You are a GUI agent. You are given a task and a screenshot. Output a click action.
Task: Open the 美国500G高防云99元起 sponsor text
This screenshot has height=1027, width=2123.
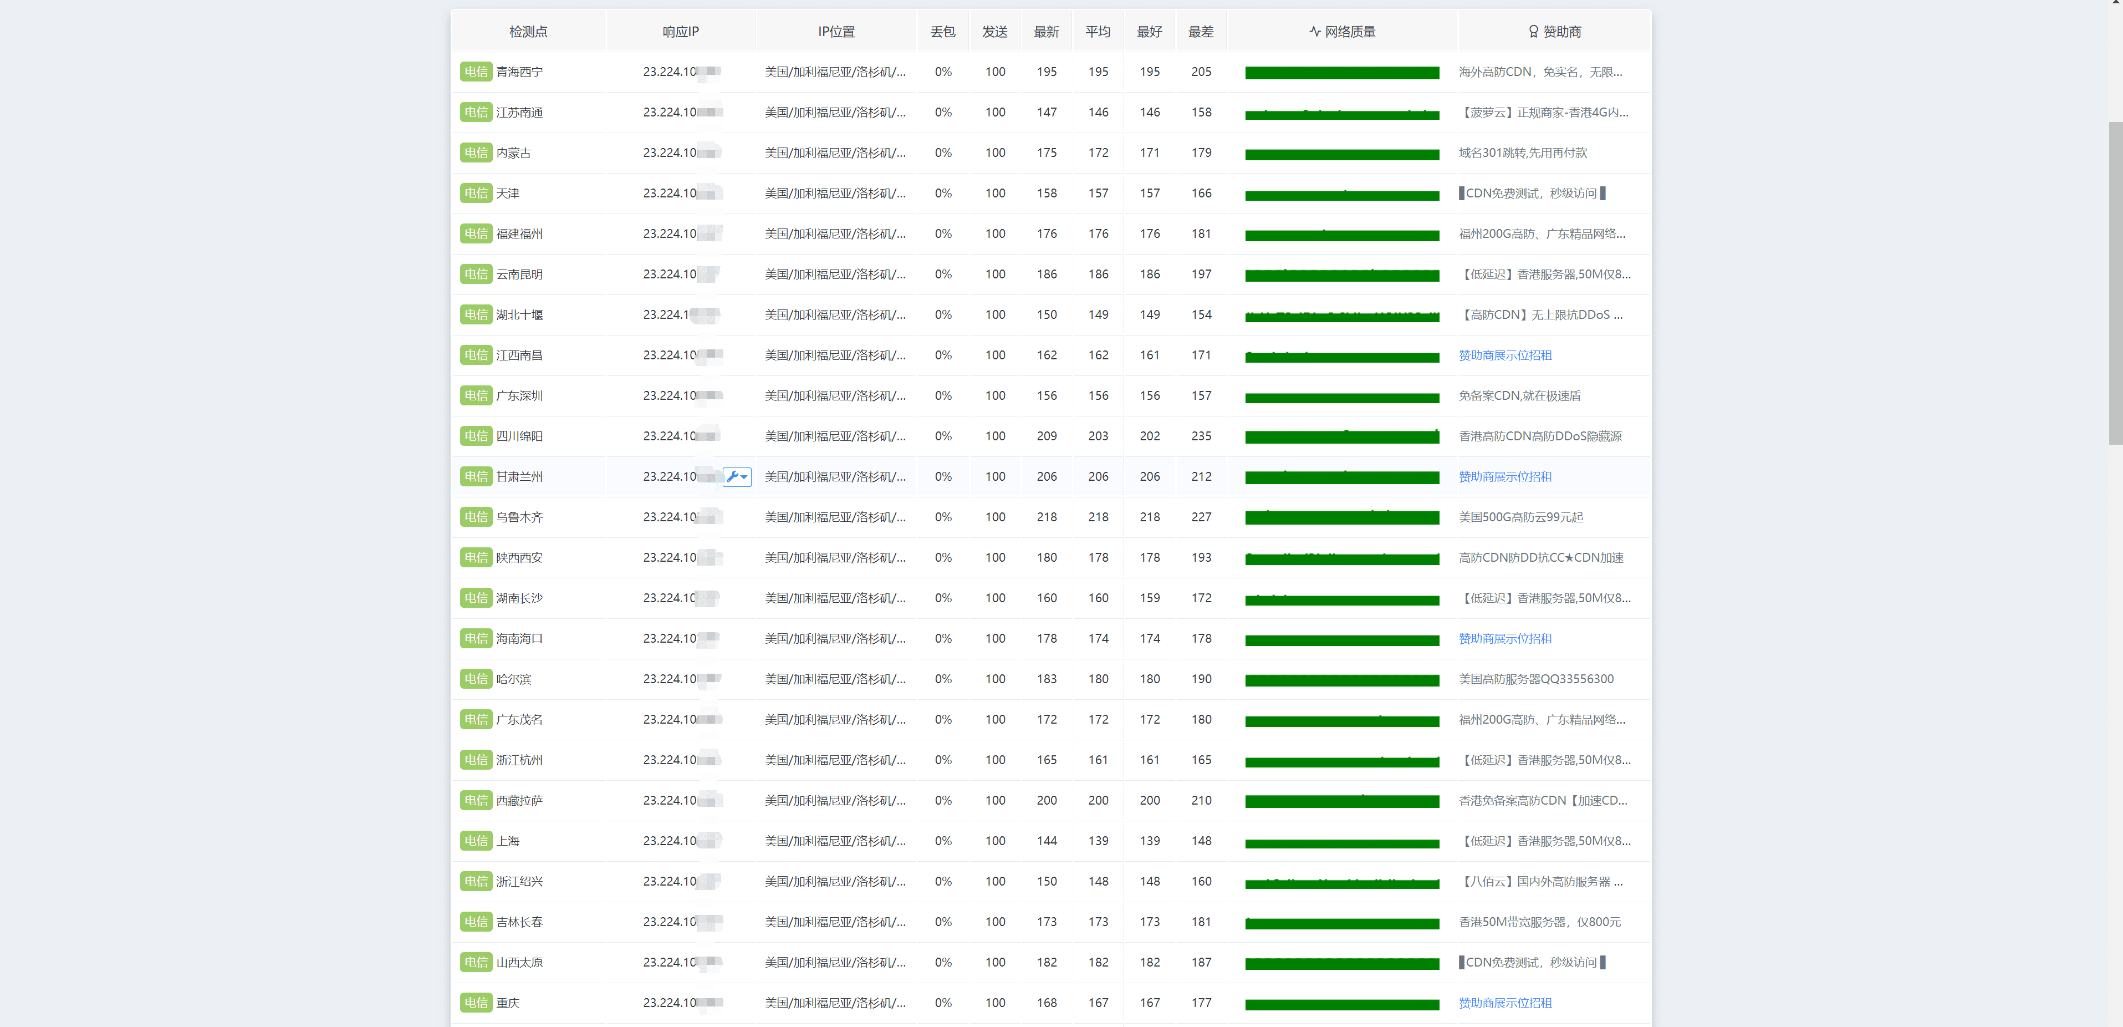(x=1520, y=517)
